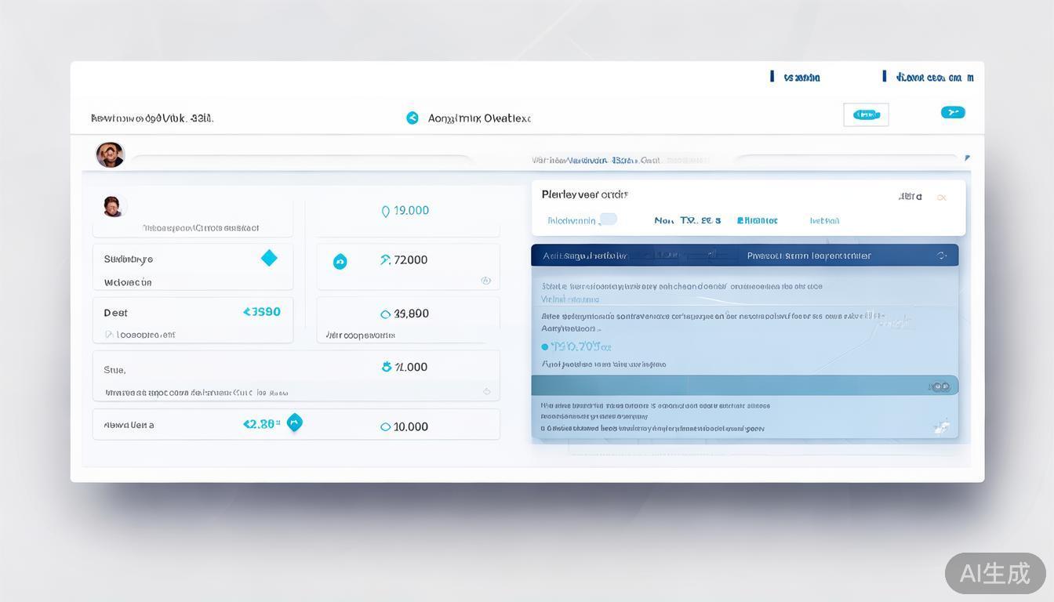The image size is (1054, 602).
Task: Select the radio circle next to 19.000
Action: coord(385,211)
